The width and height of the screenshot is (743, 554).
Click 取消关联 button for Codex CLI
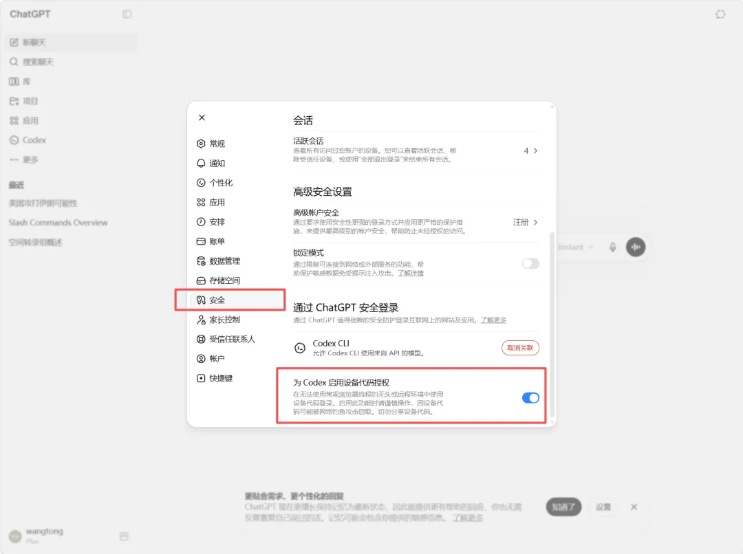520,348
